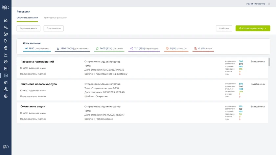Click the plus icon in Создать рассылку
This screenshot has height=155, width=276.
(240, 28)
